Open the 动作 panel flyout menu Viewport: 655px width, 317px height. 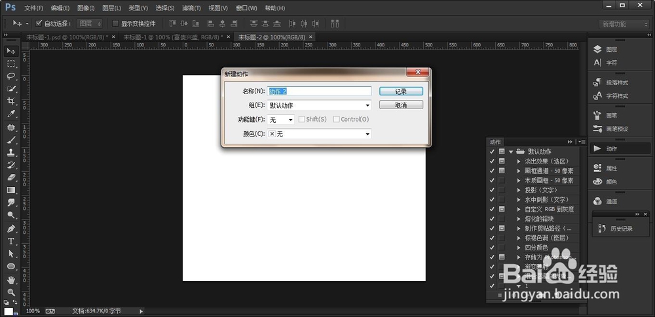coord(582,142)
